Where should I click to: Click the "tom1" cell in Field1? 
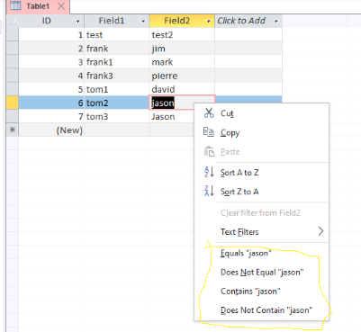click(x=117, y=89)
